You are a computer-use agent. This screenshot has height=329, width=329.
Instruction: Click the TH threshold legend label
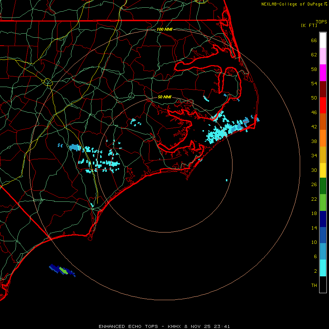[x=314, y=285]
